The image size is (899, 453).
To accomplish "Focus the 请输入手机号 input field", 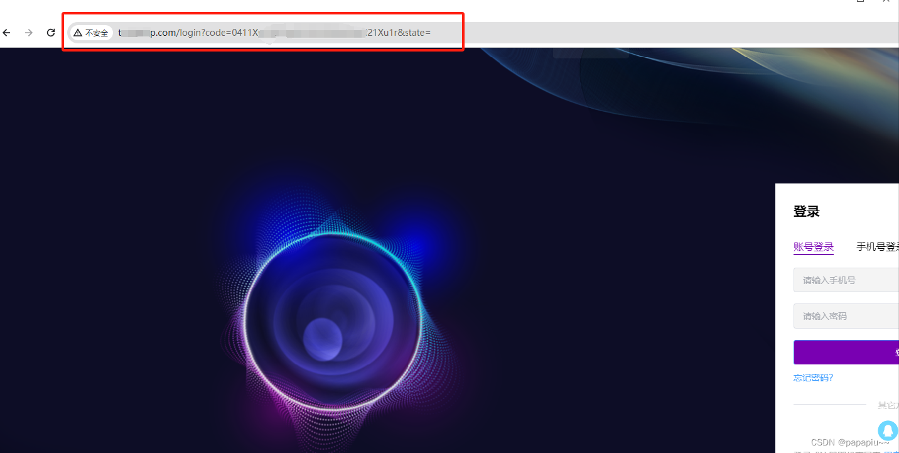I will pyautogui.click(x=846, y=280).
